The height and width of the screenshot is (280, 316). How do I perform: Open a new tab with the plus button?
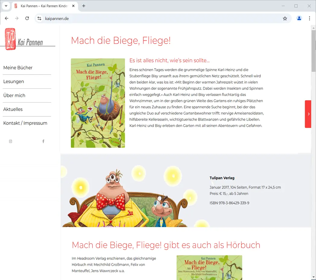point(84,6)
